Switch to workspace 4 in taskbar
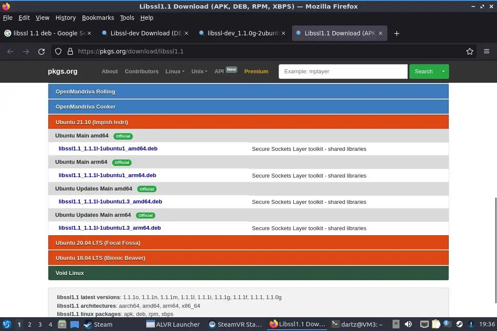This screenshot has height=331, width=497. pyautogui.click(x=50, y=325)
